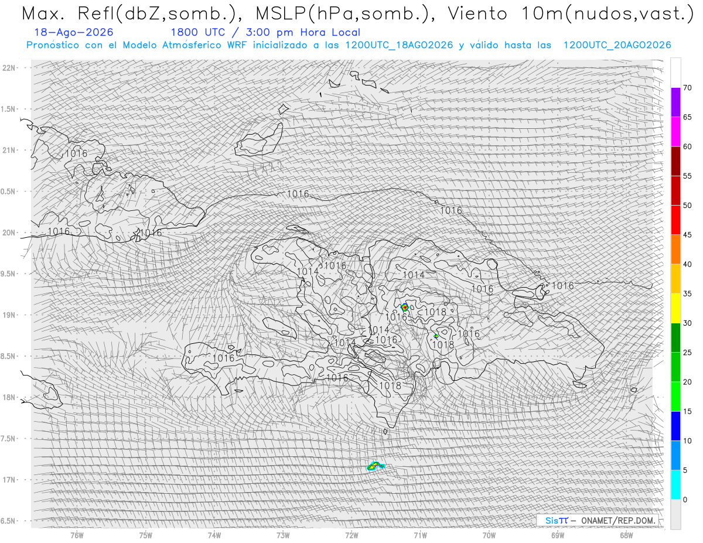Pick the yellow 30-35 dBZ color band
The height and width of the screenshot is (543, 703).
pos(675,308)
